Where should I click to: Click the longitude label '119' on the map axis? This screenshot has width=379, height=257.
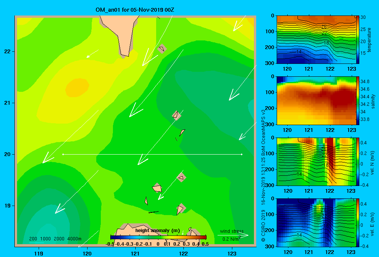click(39, 253)
